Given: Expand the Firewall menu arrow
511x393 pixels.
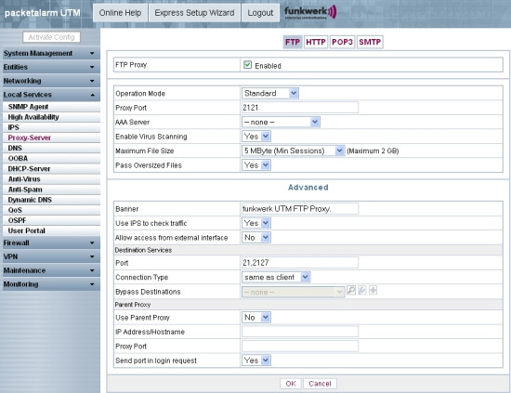Looking at the screenshot, I should click(x=92, y=243).
